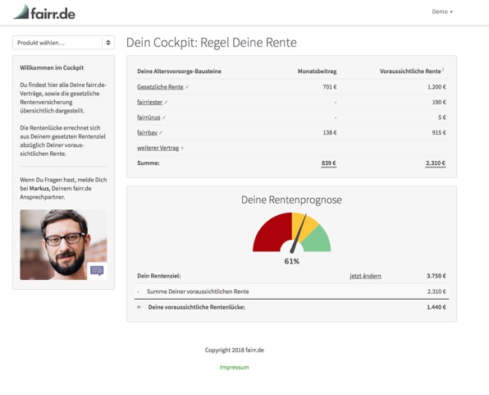489x395 pixels.
Task: Click the 915 € Rente value
Action: pos(439,133)
